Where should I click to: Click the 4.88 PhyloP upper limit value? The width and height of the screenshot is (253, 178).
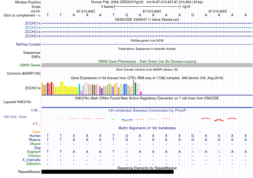coord(34,110)
